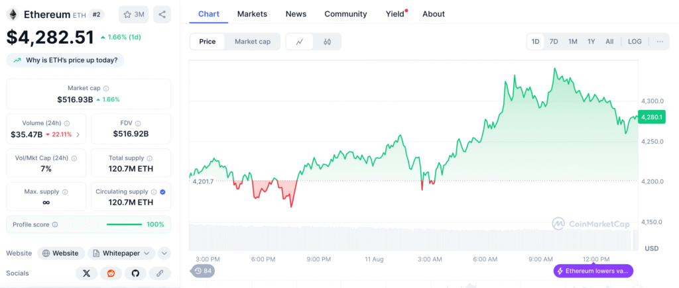Click "Why is ETH's price up today?"
The width and height of the screenshot is (679, 288).
point(65,60)
